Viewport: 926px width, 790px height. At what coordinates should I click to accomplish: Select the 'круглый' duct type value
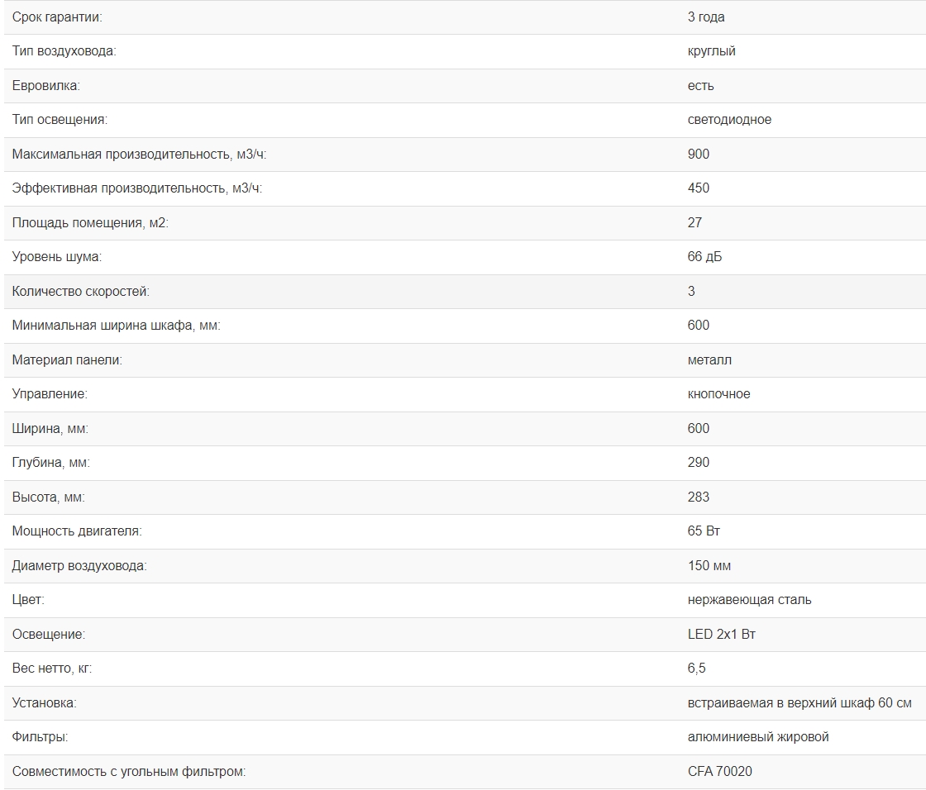coord(711,51)
